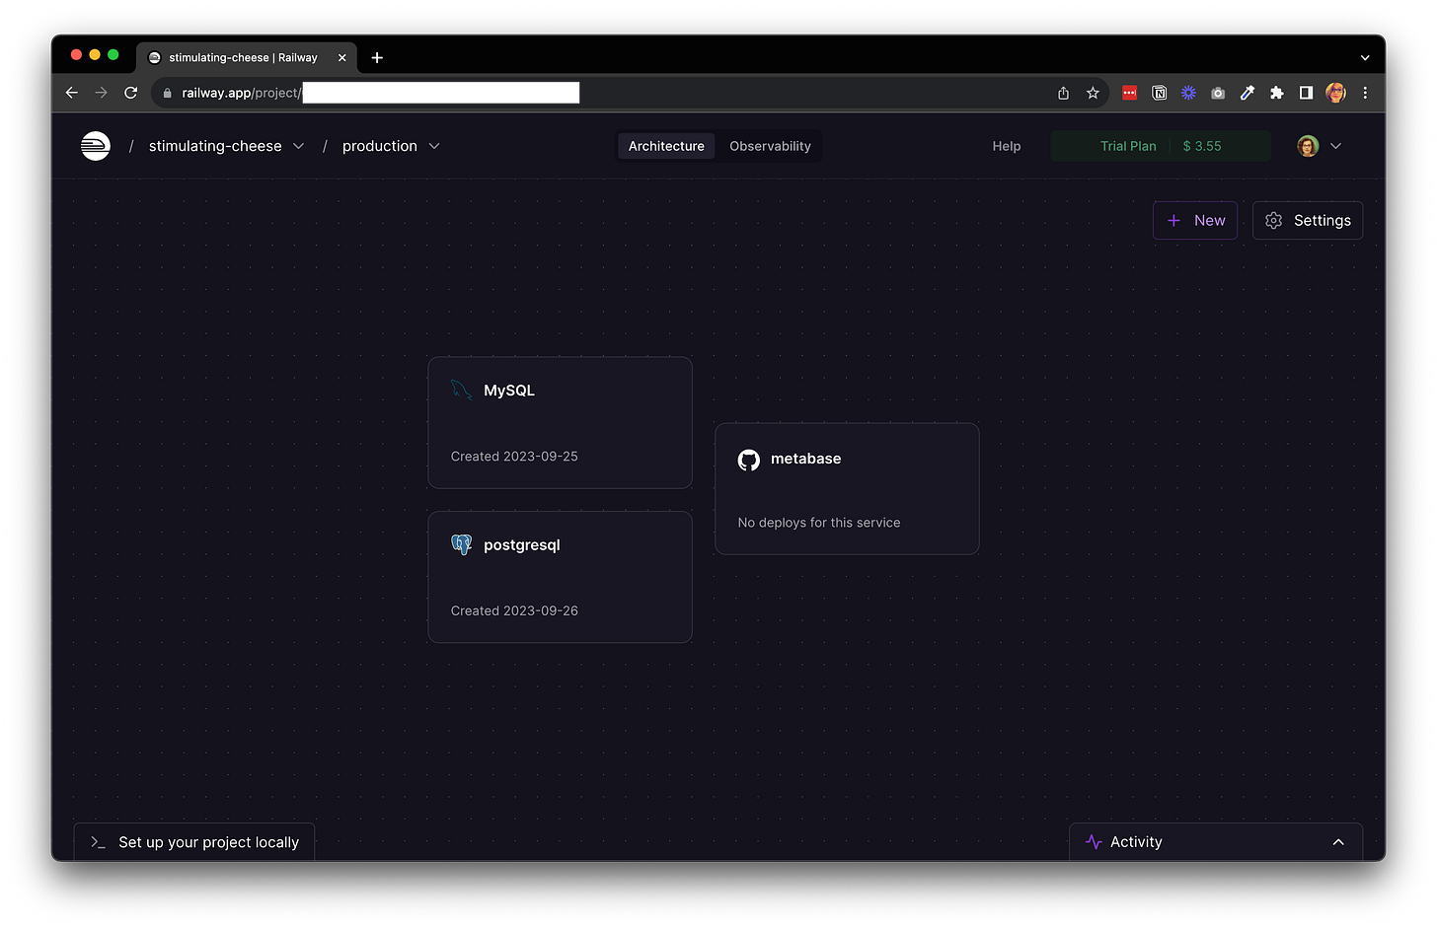Viewport: 1437px width, 929px height.
Task: Close the stimulating-cheese browser tab
Action: click(x=342, y=58)
